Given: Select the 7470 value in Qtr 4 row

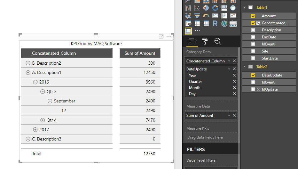Looking at the screenshot, I should [x=150, y=120].
